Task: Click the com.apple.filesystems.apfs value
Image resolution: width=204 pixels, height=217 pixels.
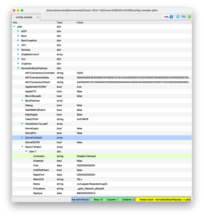Action: coord(92,184)
